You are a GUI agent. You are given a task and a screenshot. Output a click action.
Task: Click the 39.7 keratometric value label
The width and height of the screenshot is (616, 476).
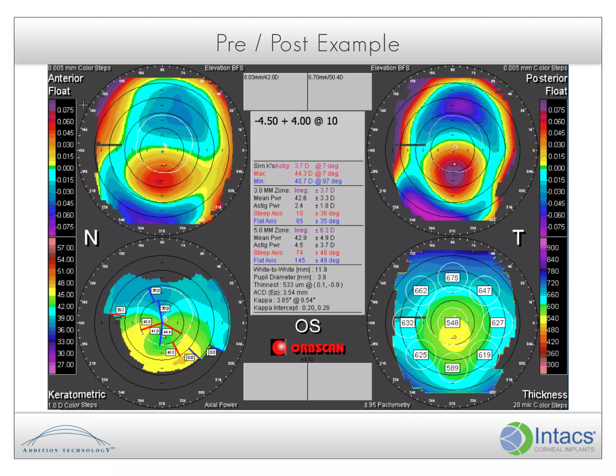pos(120,310)
